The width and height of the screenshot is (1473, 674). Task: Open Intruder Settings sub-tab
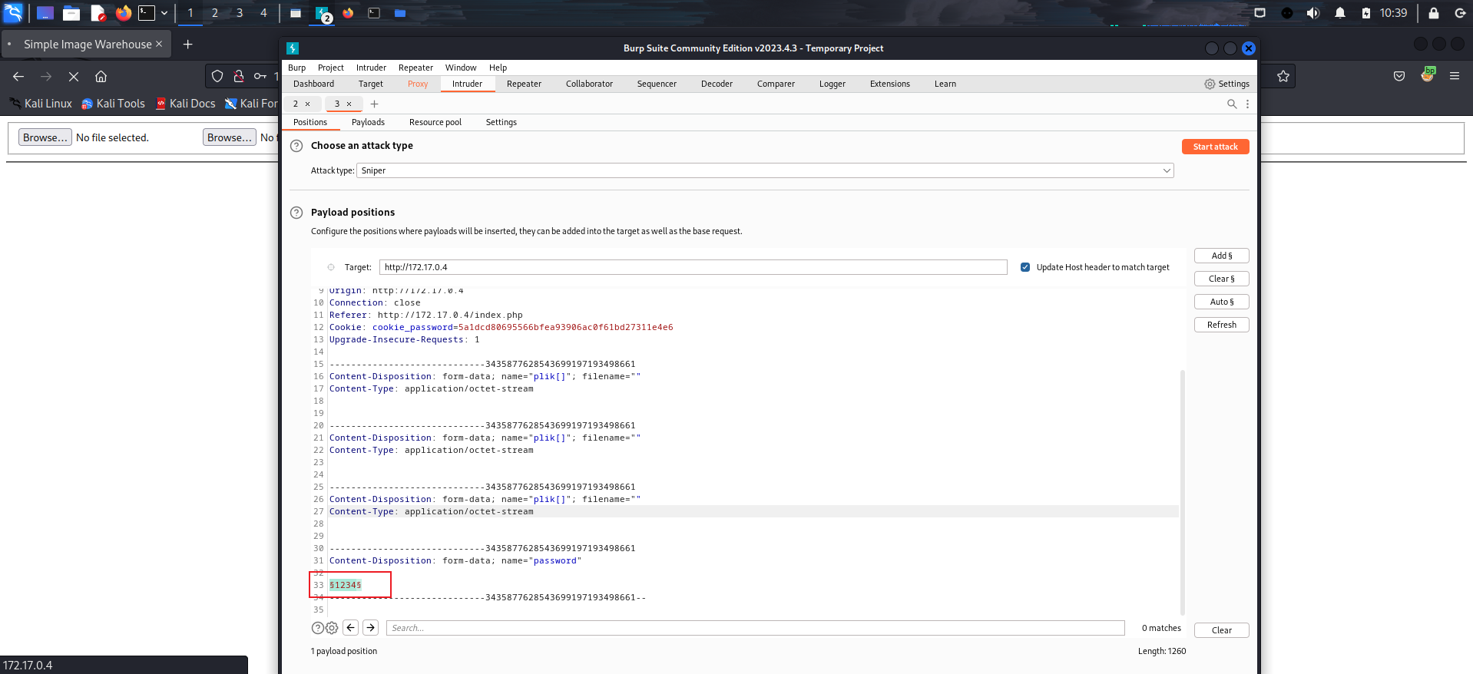click(x=501, y=122)
